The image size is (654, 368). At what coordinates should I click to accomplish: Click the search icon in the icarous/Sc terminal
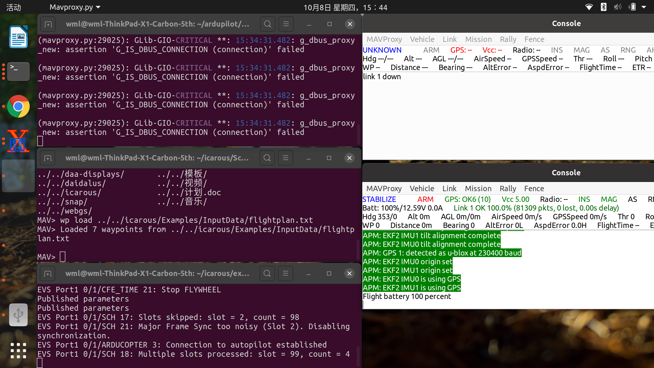(x=267, y=158)
